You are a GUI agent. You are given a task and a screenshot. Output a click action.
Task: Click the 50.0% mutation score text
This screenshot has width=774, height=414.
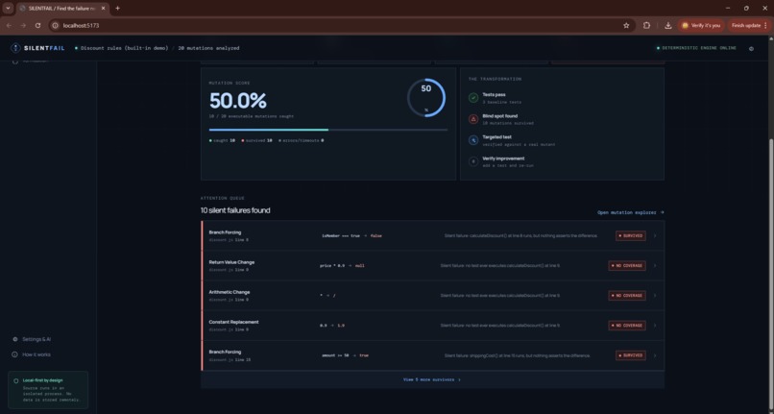point(238,101)
